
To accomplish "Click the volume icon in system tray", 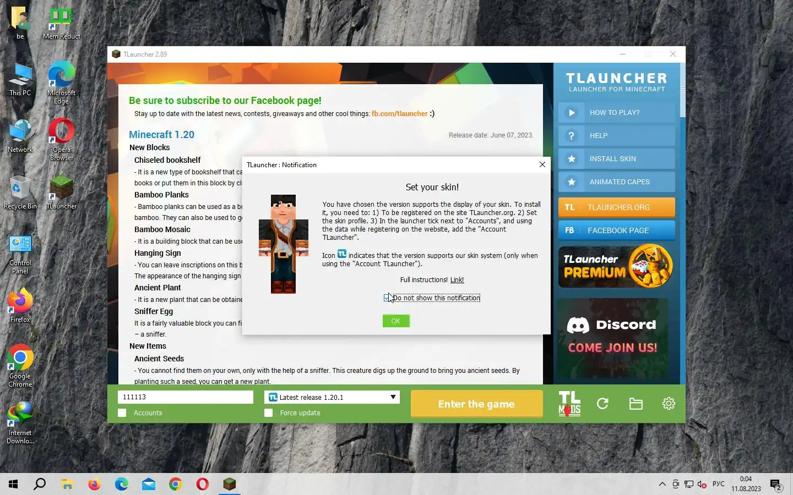I will coord(702,484).
